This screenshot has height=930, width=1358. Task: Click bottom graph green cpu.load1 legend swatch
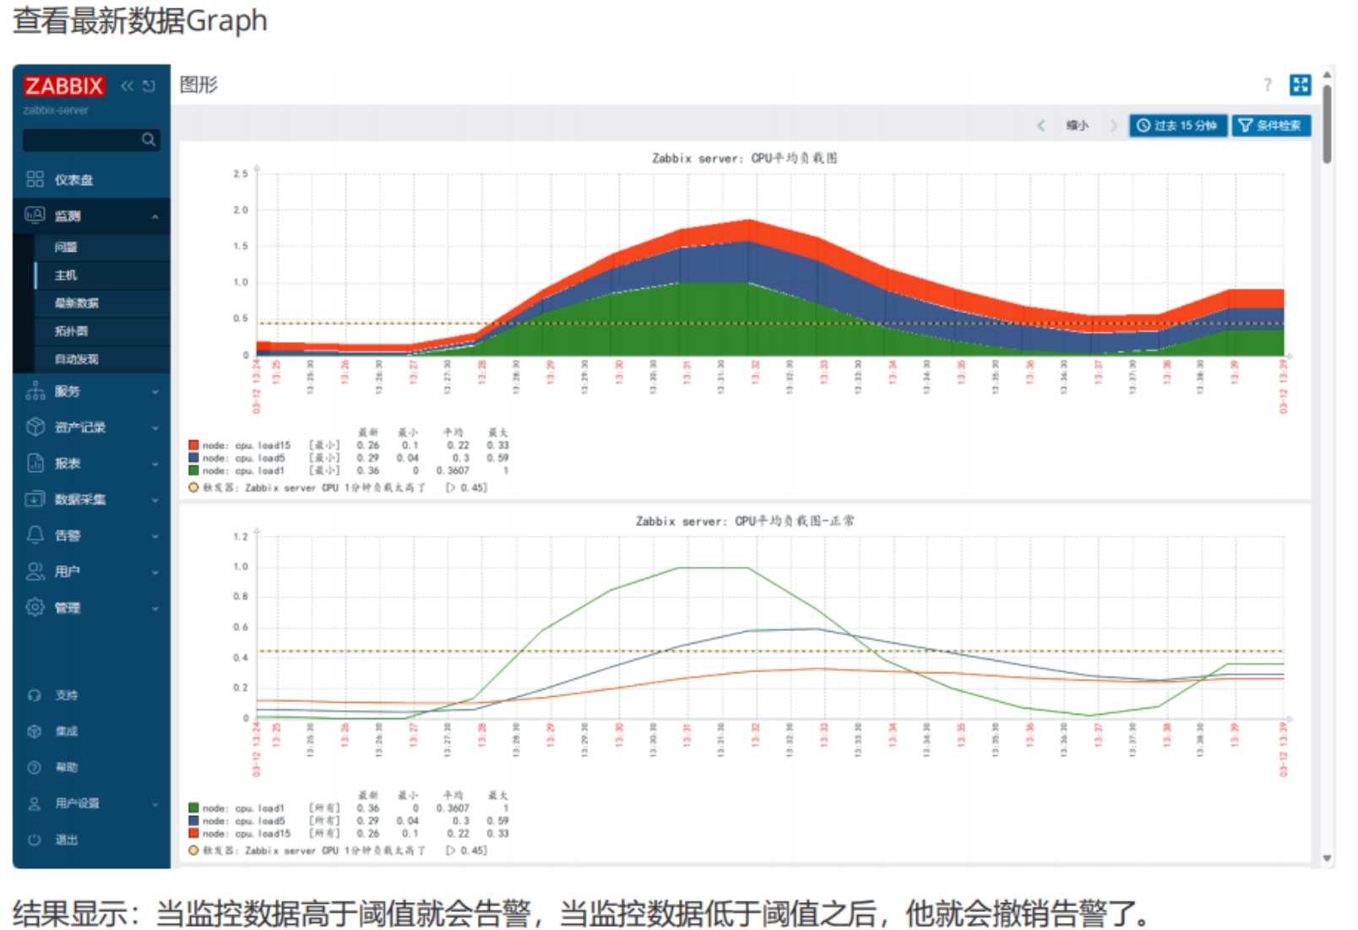click(193, 808)
